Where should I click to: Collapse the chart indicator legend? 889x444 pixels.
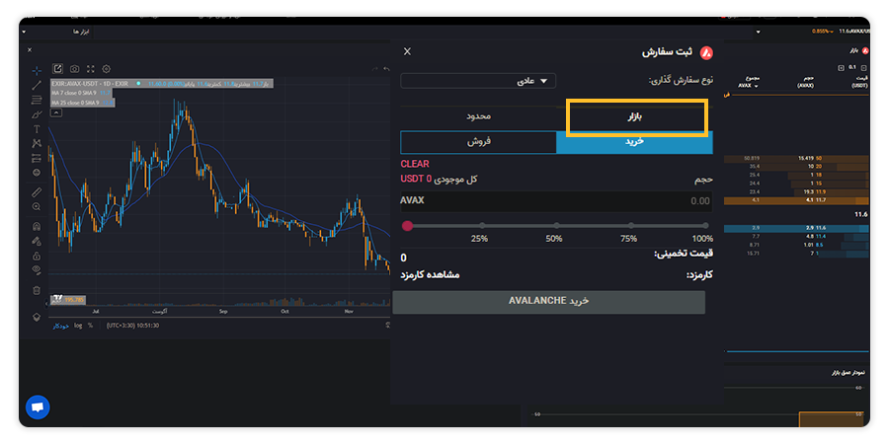click(x=56, y=112)
